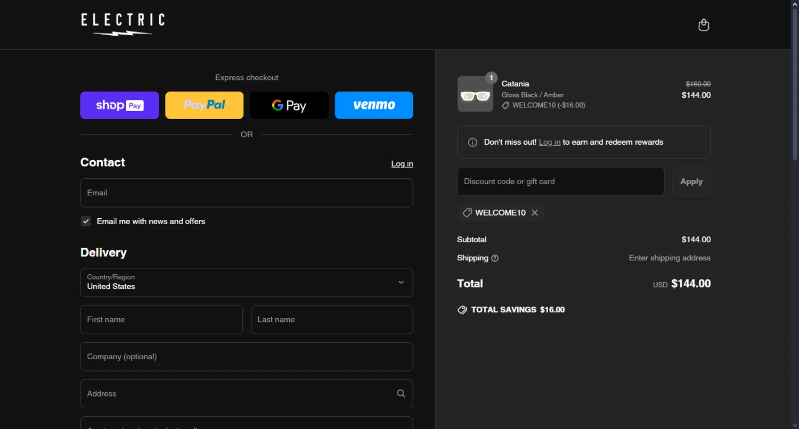The height and width of the screenshot is (429, 799).
Task: Click the Total Savings tag icon
Action: (462, 310)
